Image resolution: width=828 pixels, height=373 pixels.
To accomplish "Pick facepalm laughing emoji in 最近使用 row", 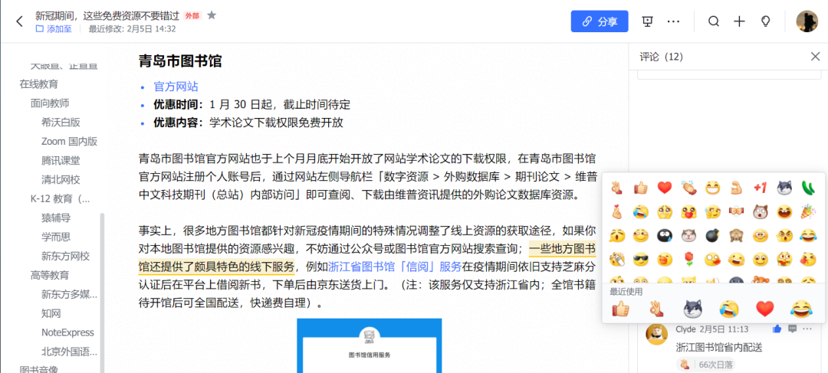I will pos(729,308).
